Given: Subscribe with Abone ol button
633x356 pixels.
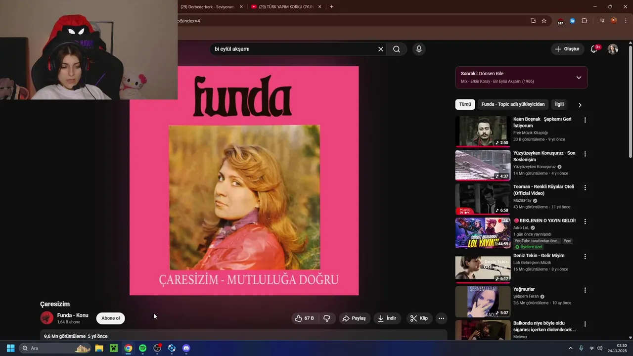Looking at the screenshot, I should 110,318.
